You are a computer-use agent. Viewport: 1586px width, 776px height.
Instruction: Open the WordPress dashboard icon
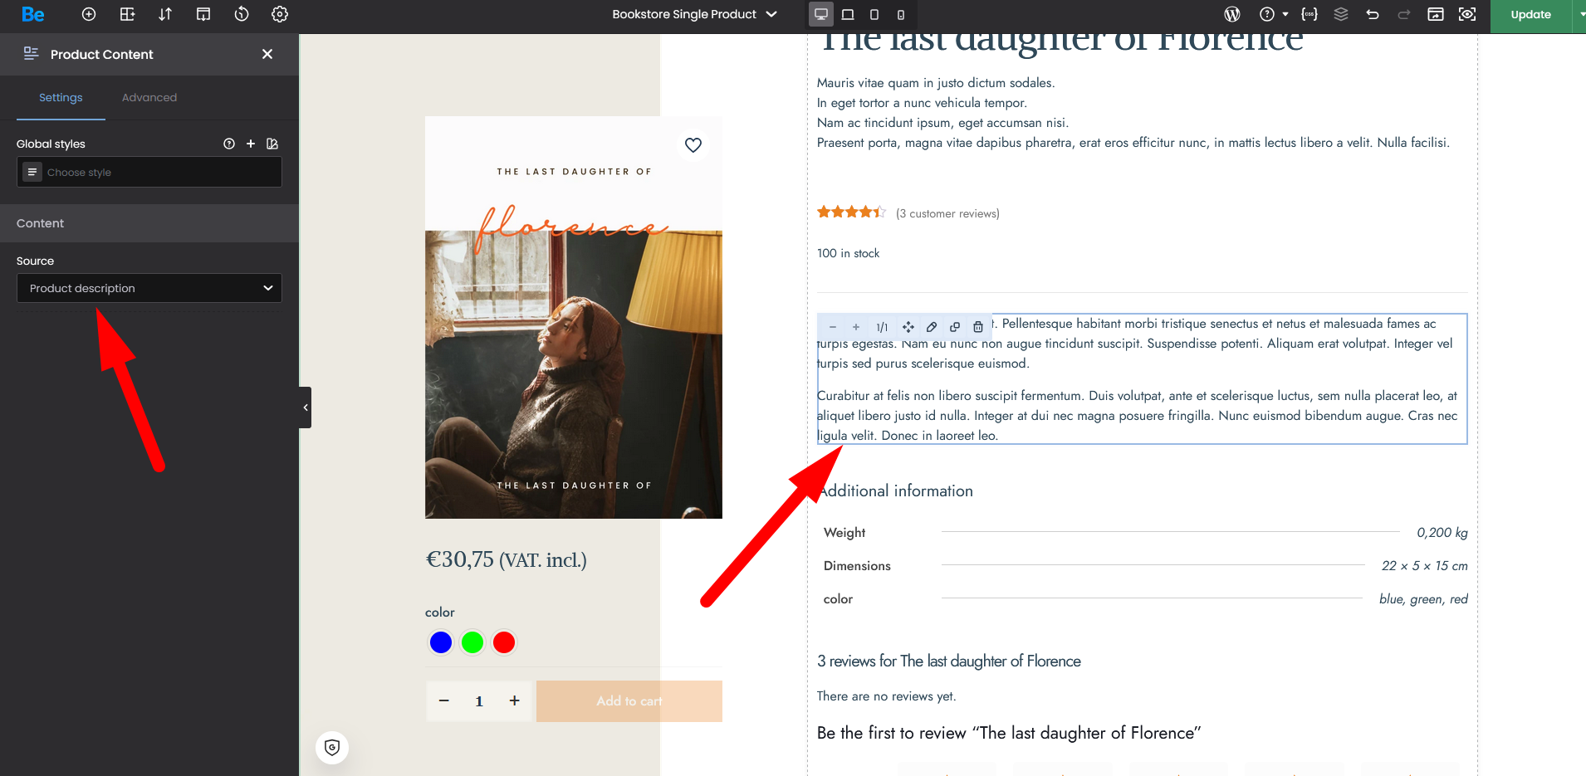1232,14
